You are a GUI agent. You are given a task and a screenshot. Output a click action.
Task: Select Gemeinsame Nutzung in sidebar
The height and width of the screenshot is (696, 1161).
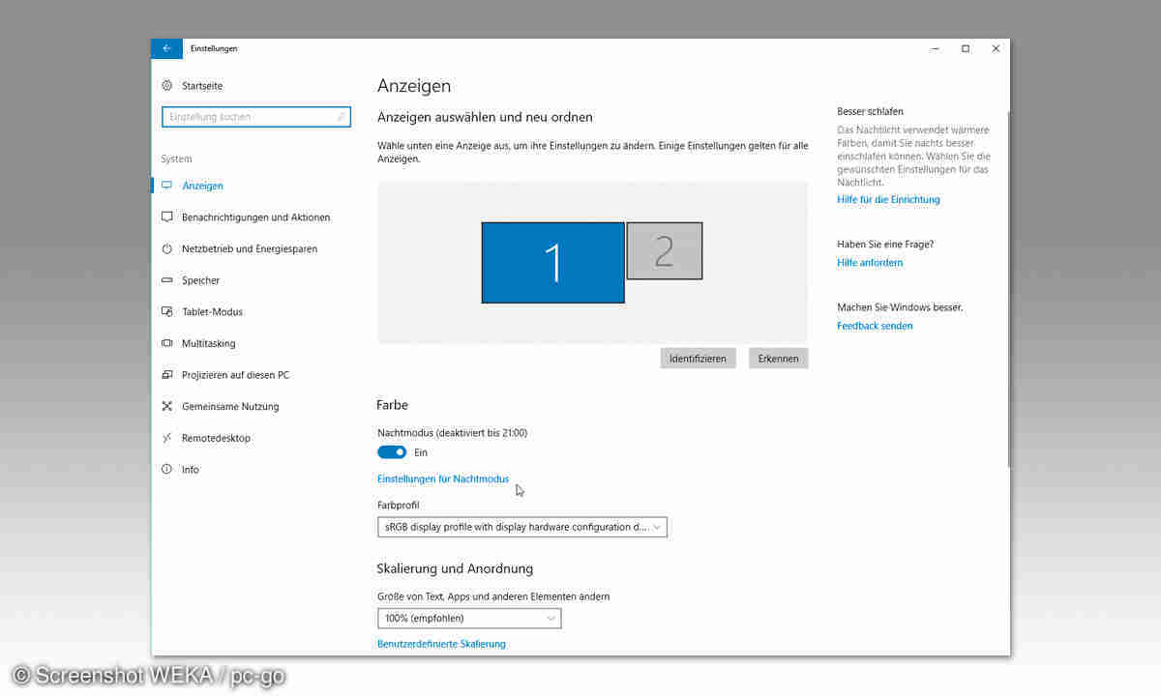point(230,407)
